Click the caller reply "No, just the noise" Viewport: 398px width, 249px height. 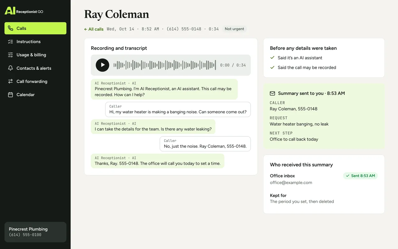(205, 144)
